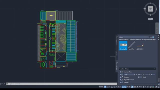Close the command line with X icon
This screenshot has width=160, height=90.
tap(2, 84)
